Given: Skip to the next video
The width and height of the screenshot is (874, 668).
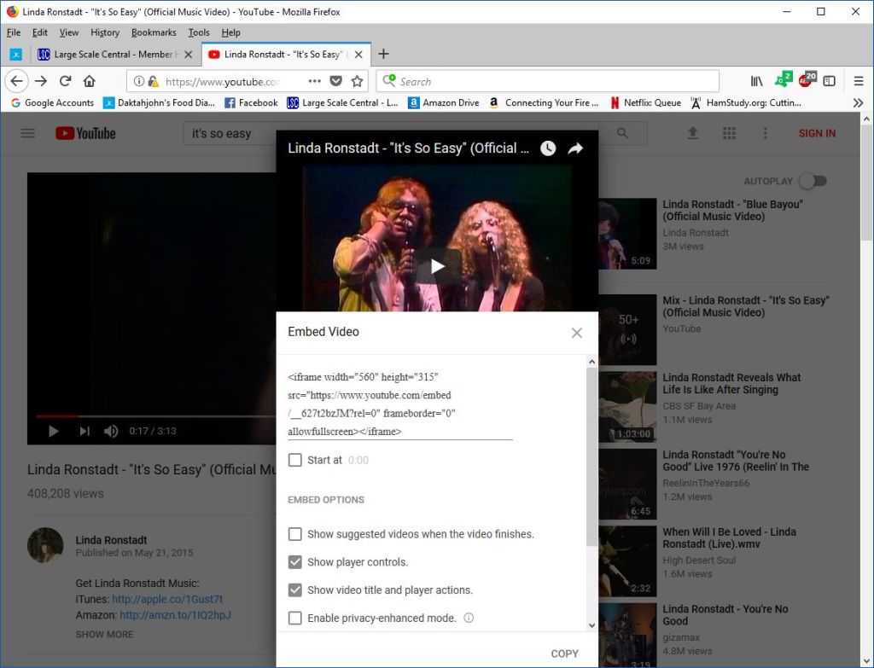Looking at the screenshot, I should point(84,431).
